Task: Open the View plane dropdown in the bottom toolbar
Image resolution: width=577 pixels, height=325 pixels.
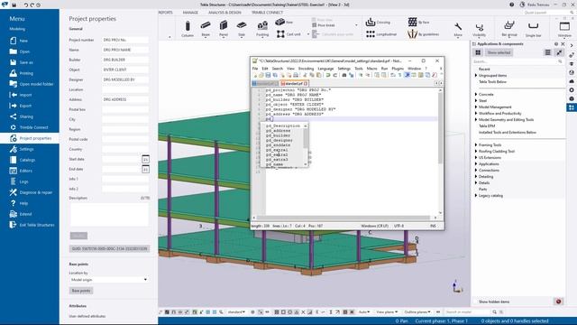Action: (x=387, y=312)
